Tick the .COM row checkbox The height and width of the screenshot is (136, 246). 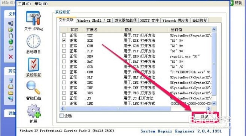(x=64, y=46)
